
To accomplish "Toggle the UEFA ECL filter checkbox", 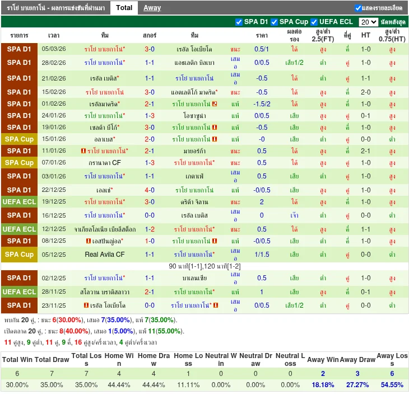I will click(x=314, y=22).
